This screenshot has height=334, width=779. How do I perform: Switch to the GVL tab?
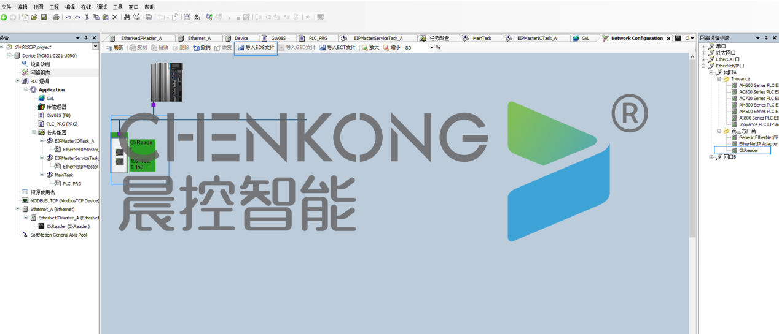coord(585,38)
